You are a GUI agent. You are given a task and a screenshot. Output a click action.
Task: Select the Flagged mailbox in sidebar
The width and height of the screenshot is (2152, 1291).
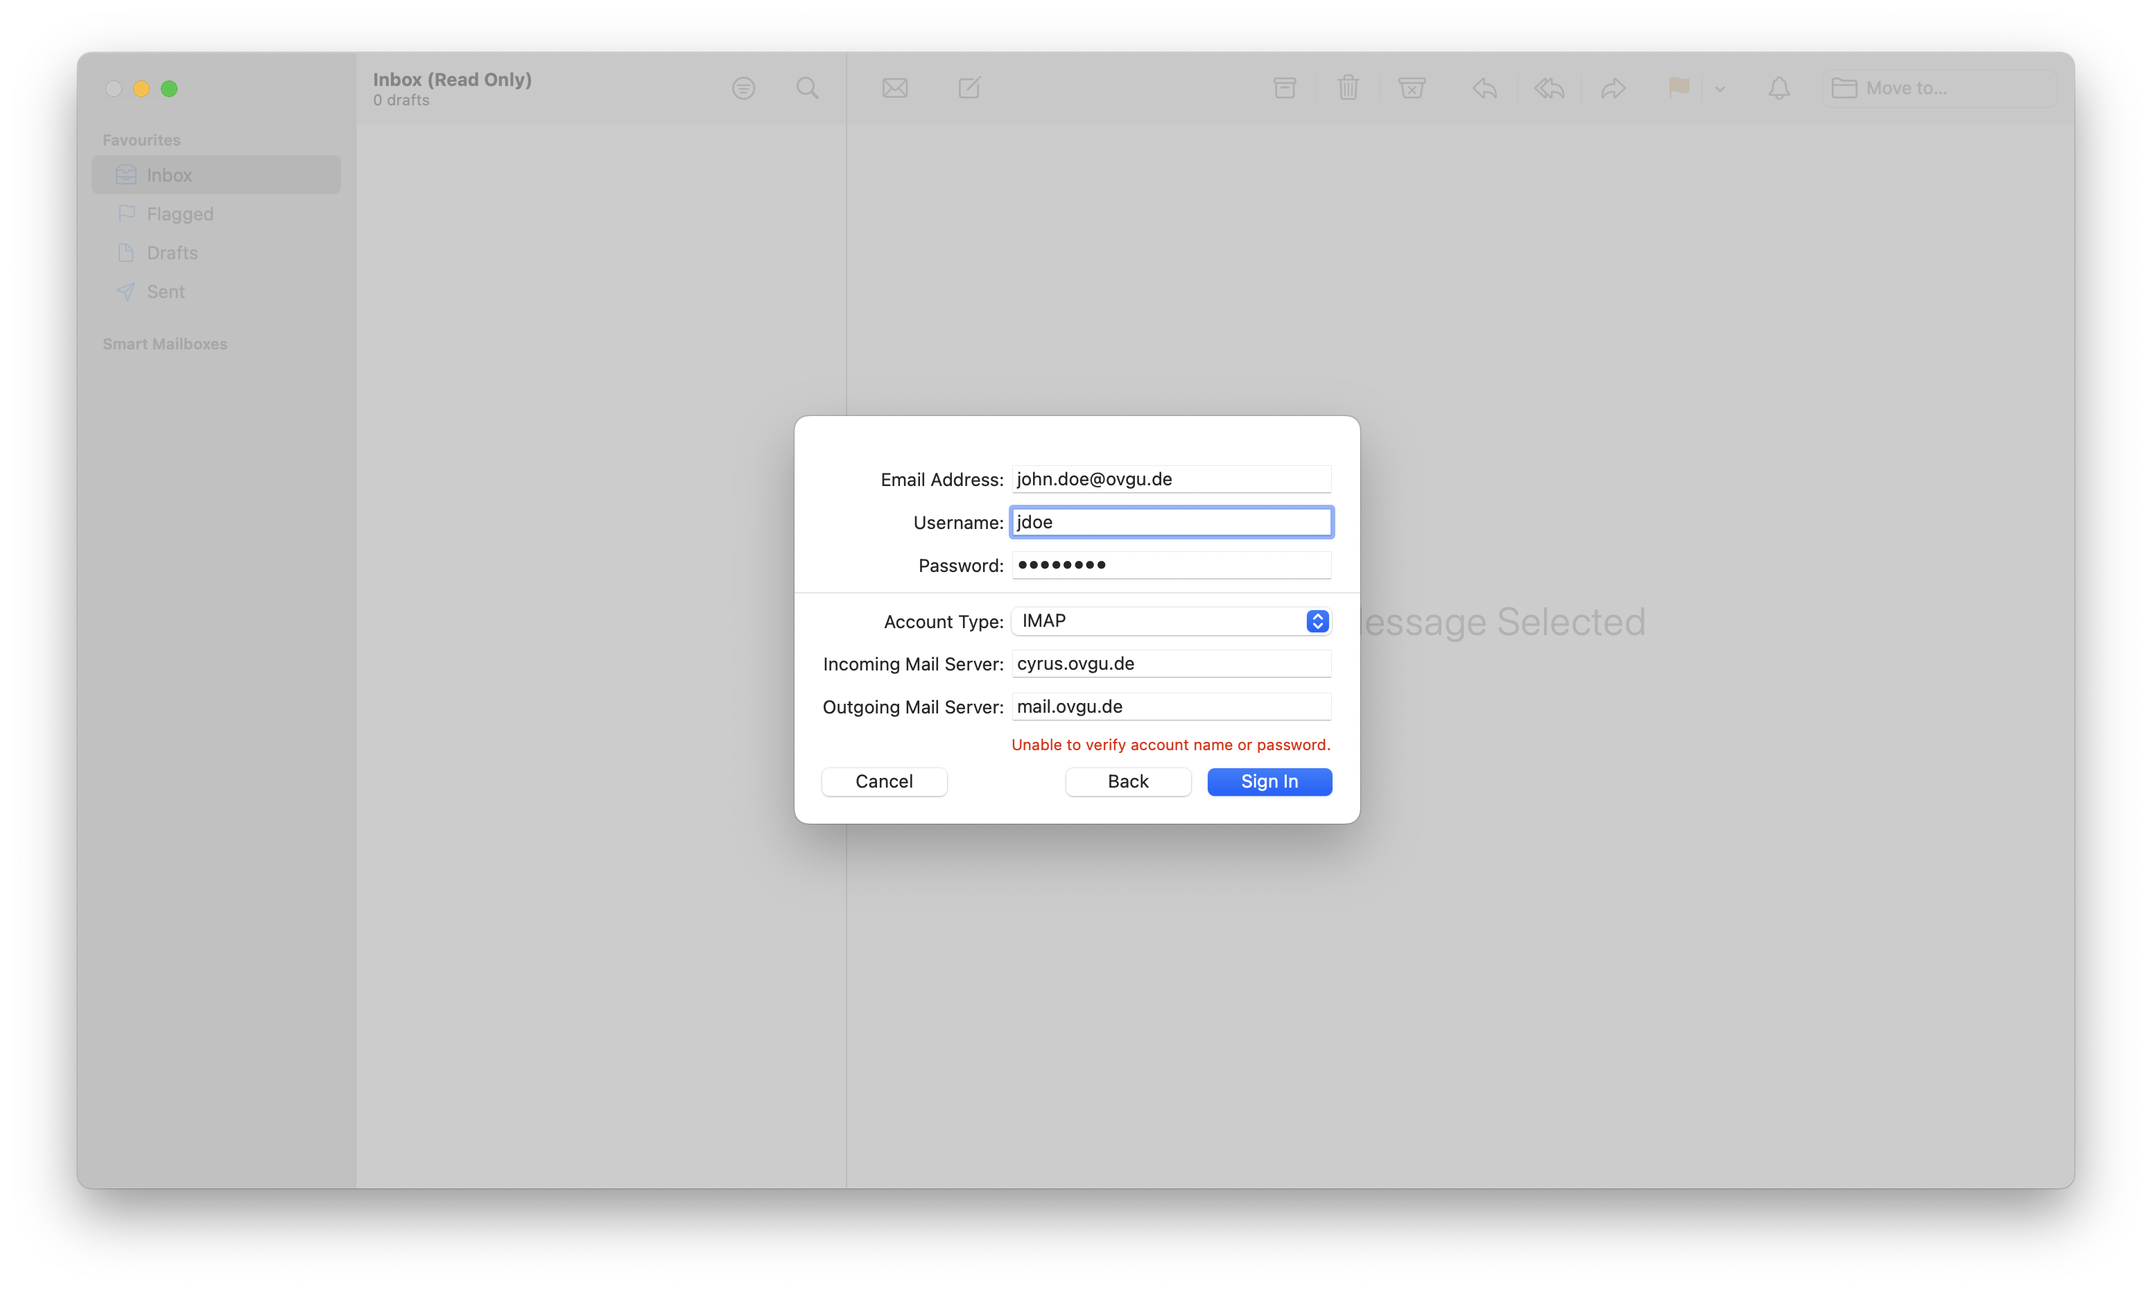(180, 214)
